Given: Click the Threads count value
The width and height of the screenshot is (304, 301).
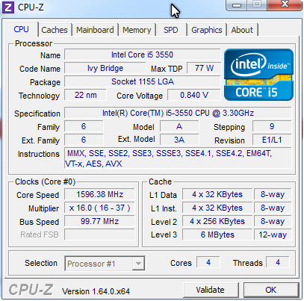Looking at the screenshot, I should pyautogui.click(x=278, y=262).
